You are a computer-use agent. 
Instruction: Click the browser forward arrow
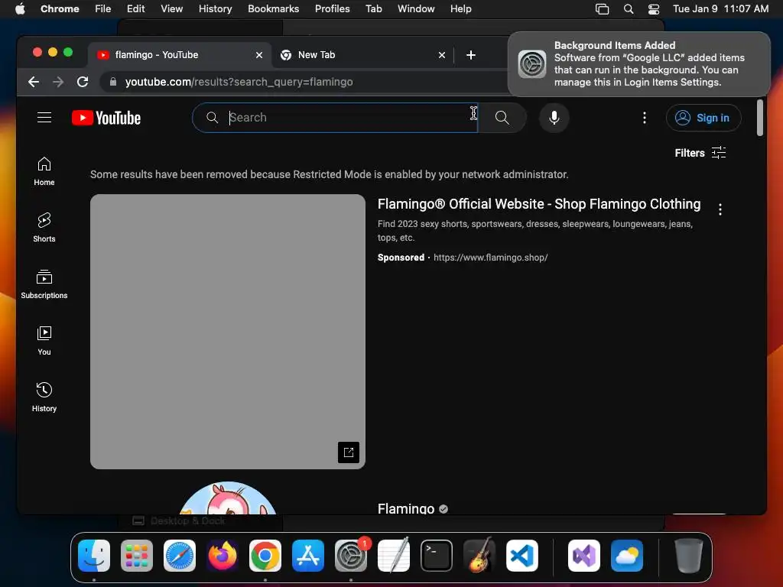pos(58,82)
